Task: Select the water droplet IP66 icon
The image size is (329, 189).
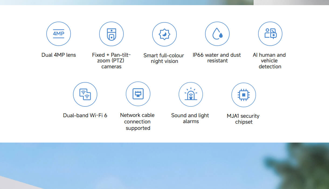Action: coord(217,34)
